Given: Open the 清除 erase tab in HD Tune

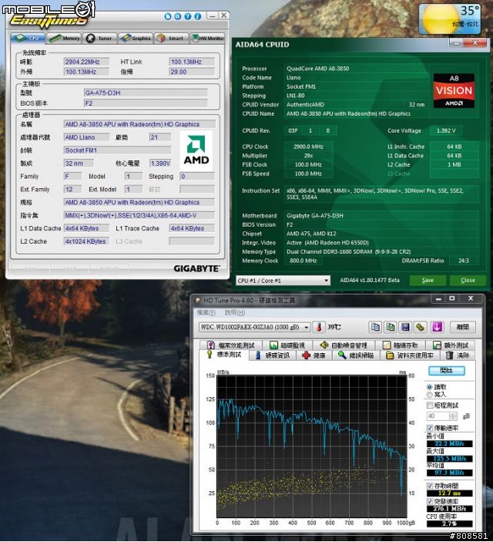Looking at the screenshot, I should click(x=458, y=355).
